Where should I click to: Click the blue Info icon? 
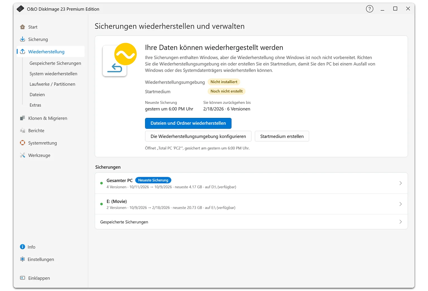[23, 247]
